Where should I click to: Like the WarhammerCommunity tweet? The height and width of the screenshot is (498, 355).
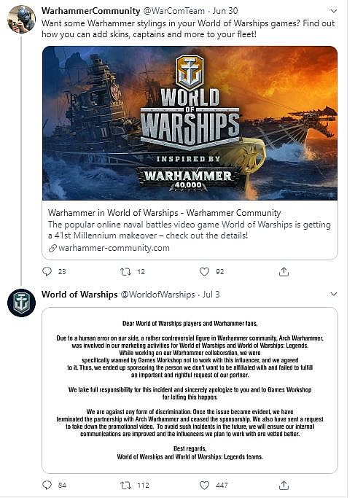click(x=204, y=271)
